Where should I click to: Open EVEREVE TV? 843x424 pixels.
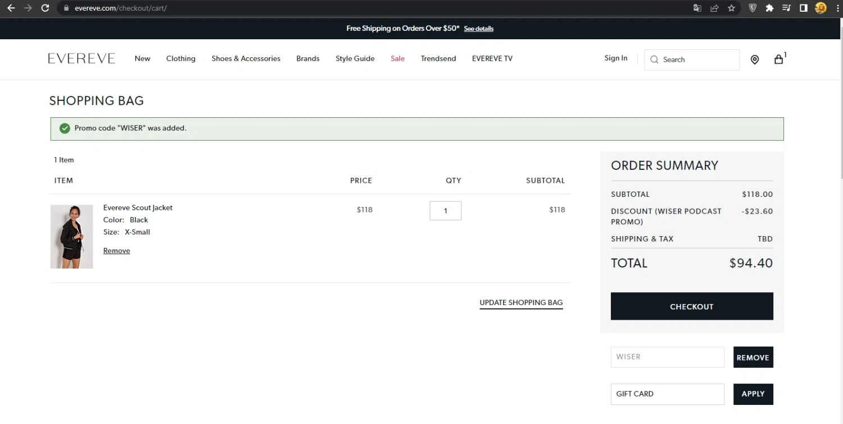click(492, 58)
